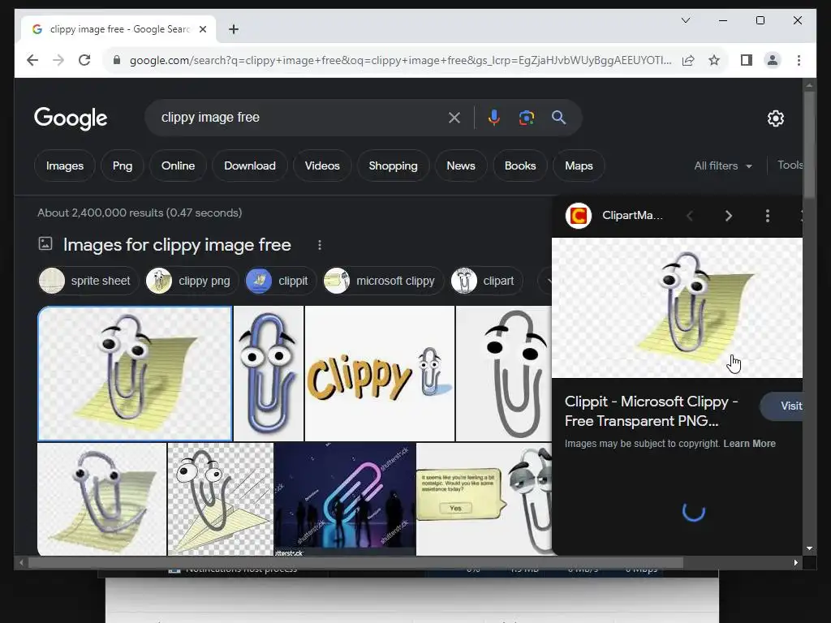Bookmark this page with the star icon
The image size is (831, 623).
coord(714,60)
